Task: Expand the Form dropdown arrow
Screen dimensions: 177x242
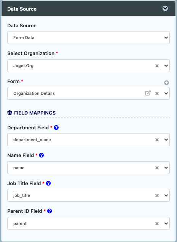Action: (166, 93)
